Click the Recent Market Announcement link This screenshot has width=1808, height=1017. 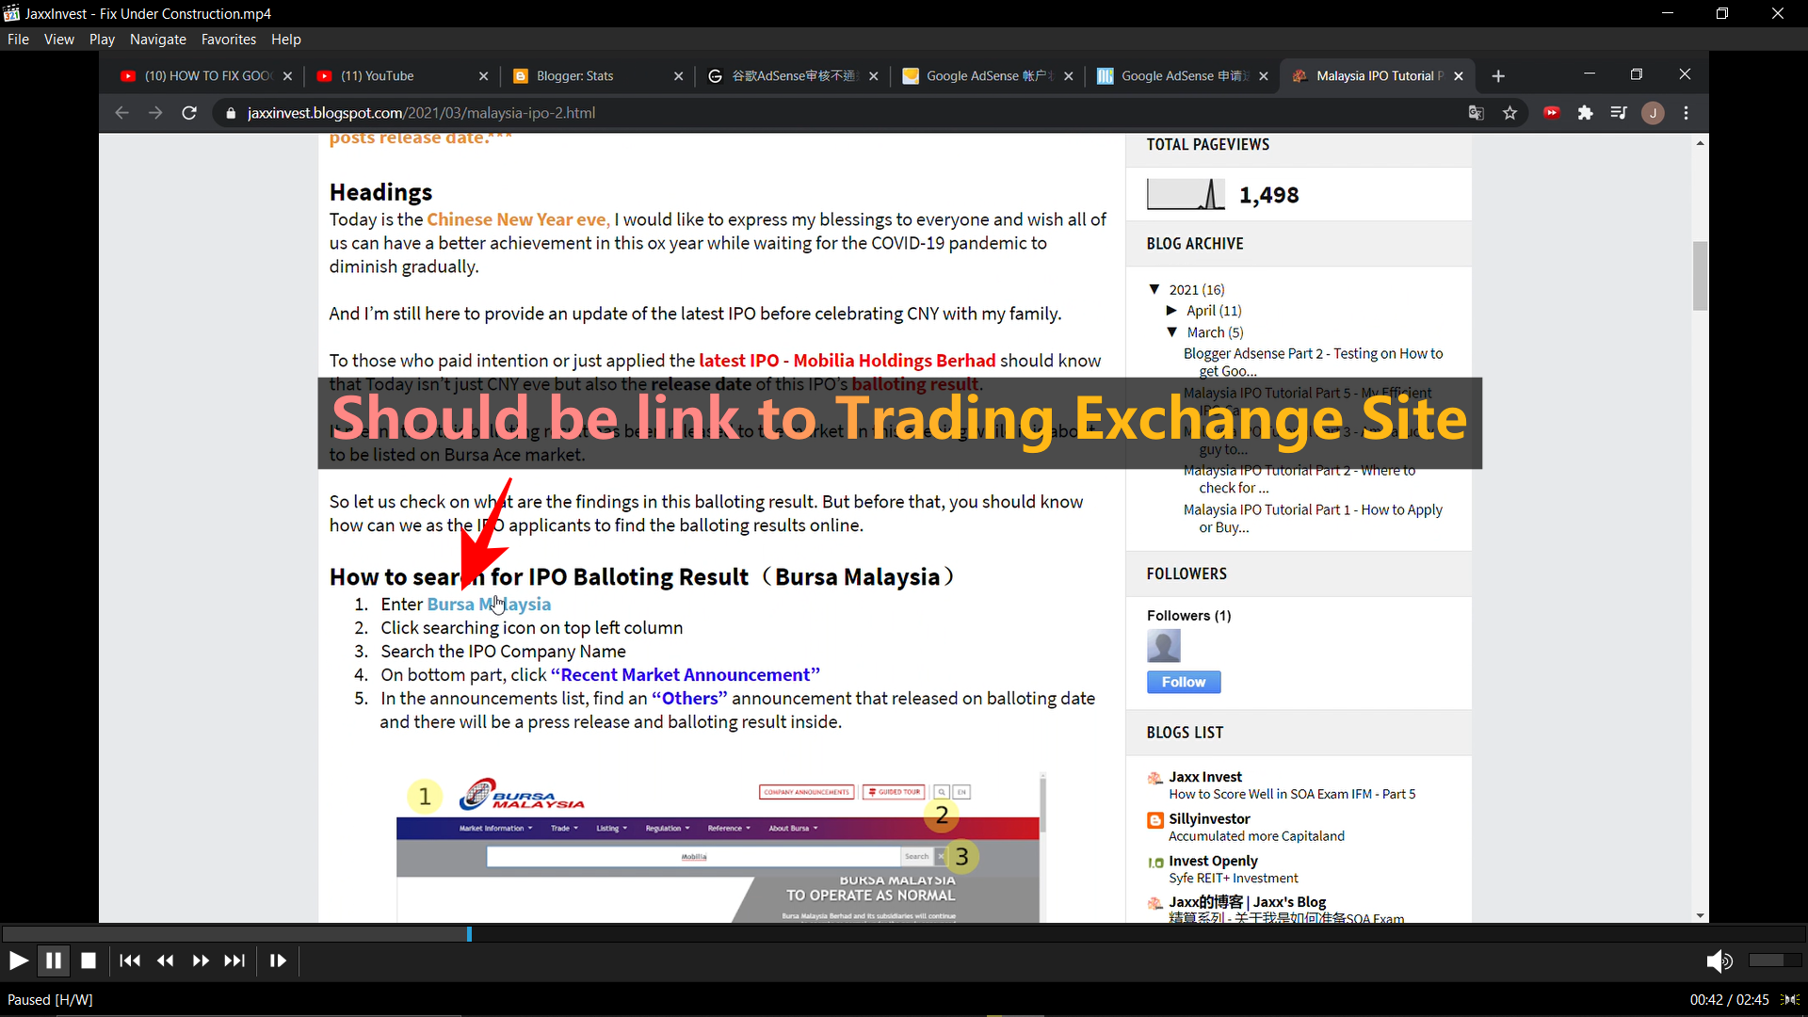(685, 674)
